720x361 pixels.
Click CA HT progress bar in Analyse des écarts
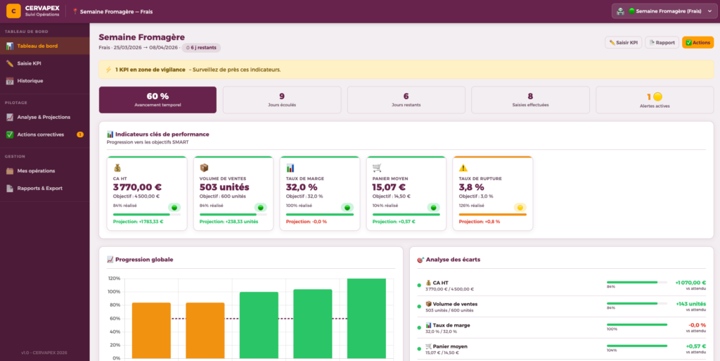pos(637,282)
